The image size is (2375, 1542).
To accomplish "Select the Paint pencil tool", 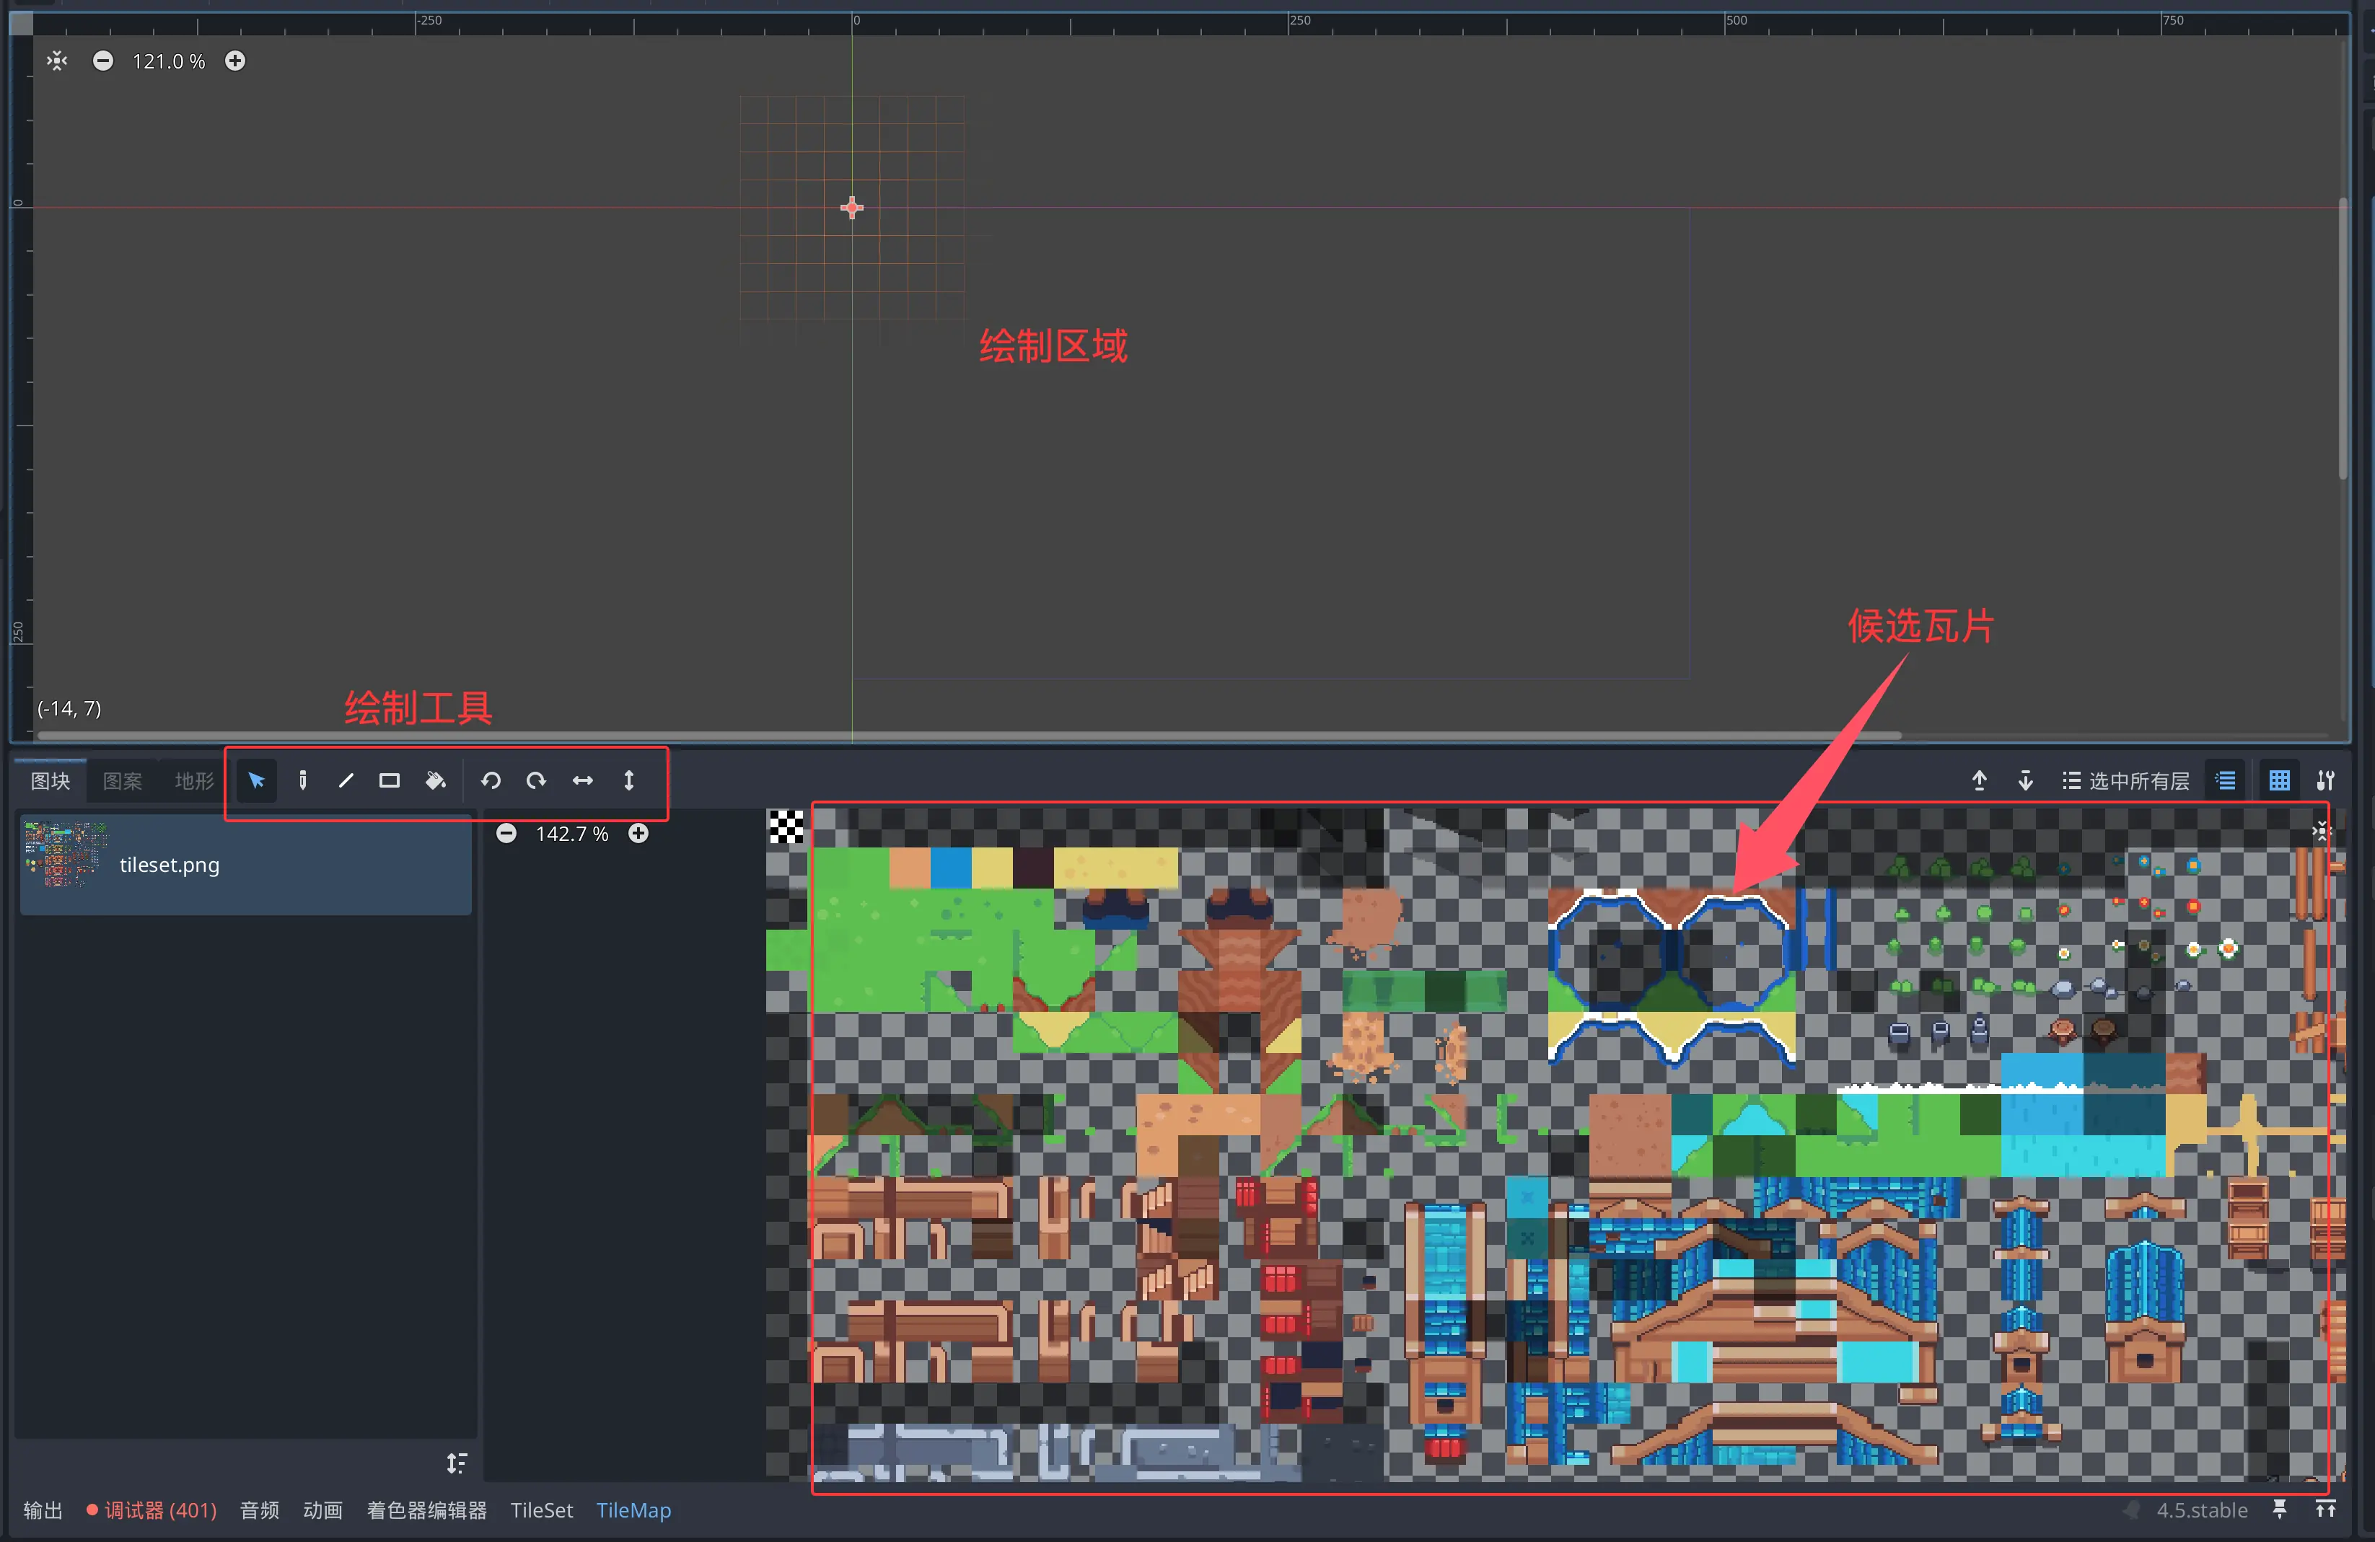I will coord(302,781).
